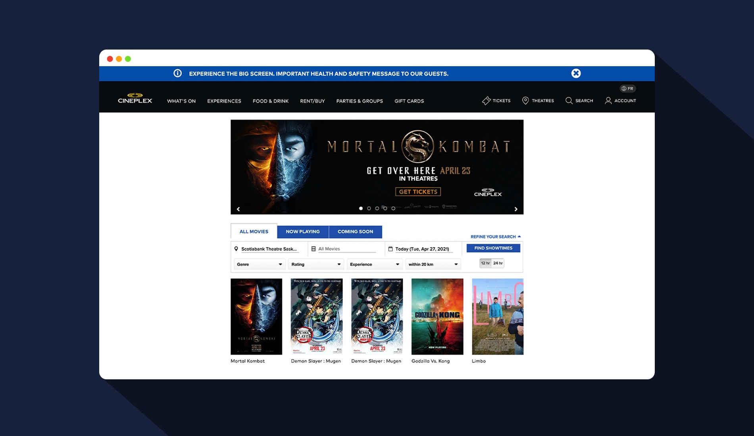Click the Account link label
754x436 pixels.
coord(625,101)
